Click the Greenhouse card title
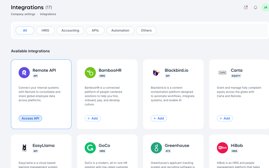 [x=177, y=146]
